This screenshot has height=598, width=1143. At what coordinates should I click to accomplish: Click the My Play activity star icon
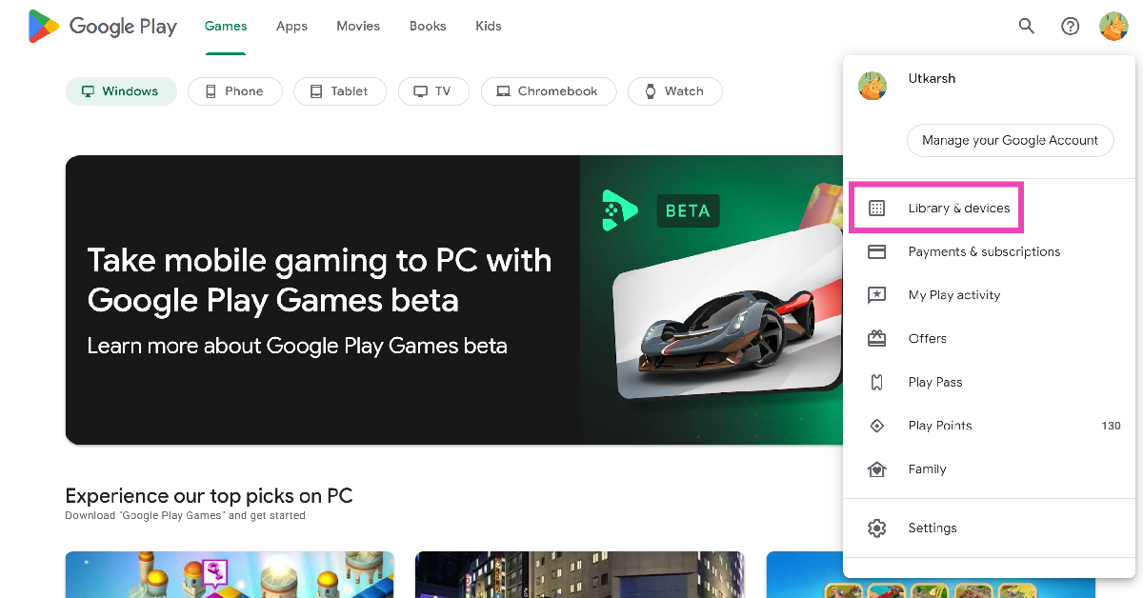tap(877, 295)
